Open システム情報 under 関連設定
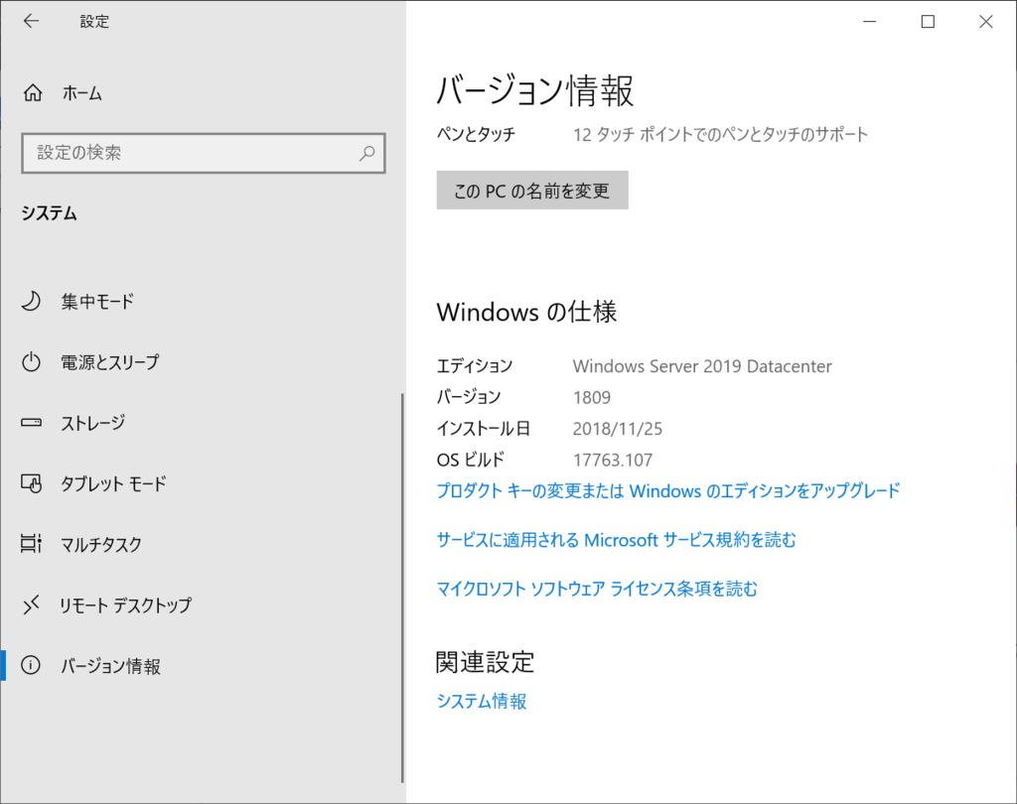 (x=481, y=701)
